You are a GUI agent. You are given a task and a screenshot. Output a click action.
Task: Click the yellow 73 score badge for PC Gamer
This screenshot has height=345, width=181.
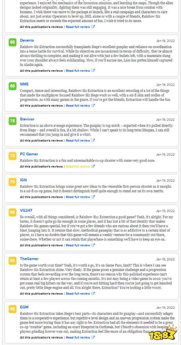[x=13, y=156]
